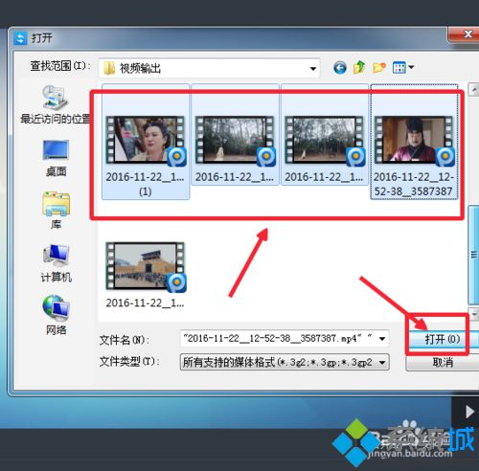Viewport: 479px width, 471px height.
Task: Click the 打开 dialog title icon
Action: click(20, 38)
